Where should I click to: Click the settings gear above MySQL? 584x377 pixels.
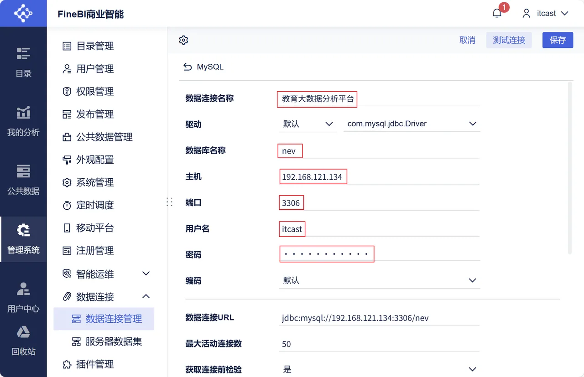[x=183, y=40]
